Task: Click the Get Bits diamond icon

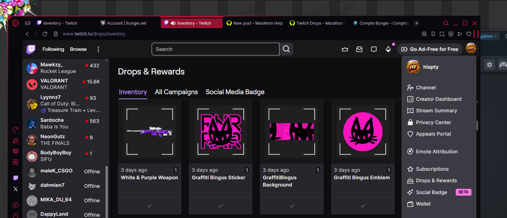Action: coord(388,49)
